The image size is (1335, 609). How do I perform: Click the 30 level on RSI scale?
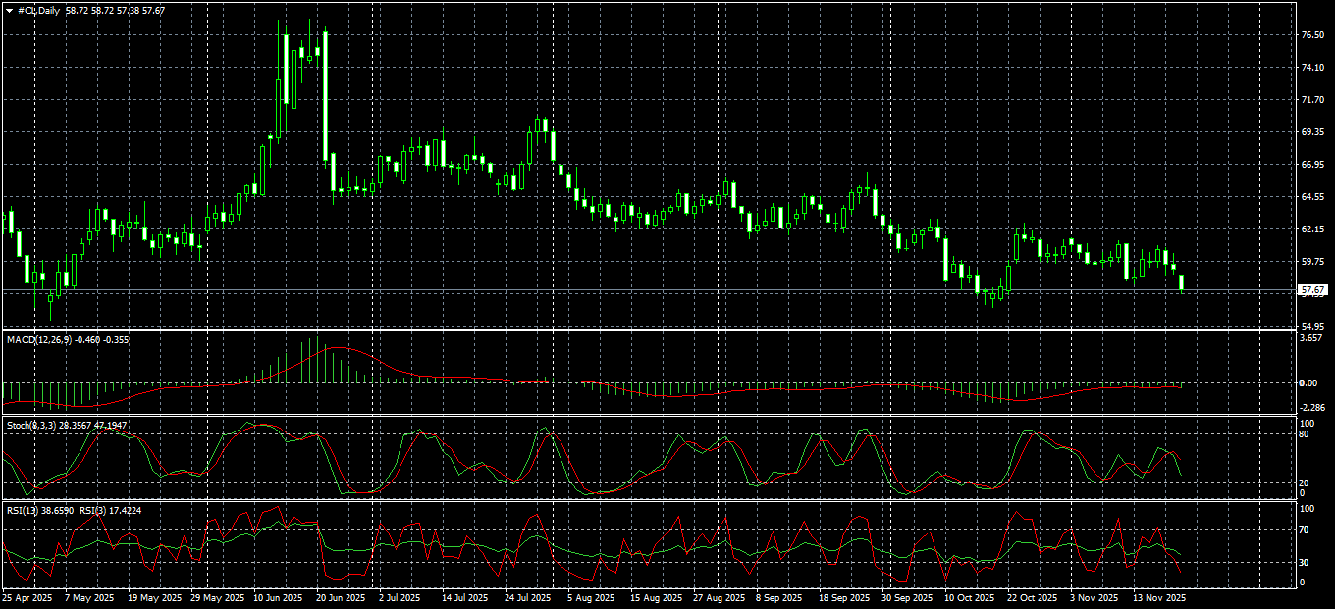tap(1305, 562)
